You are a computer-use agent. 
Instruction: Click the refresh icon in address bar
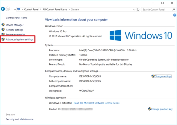pyautogui.click(x=137, y=9)
